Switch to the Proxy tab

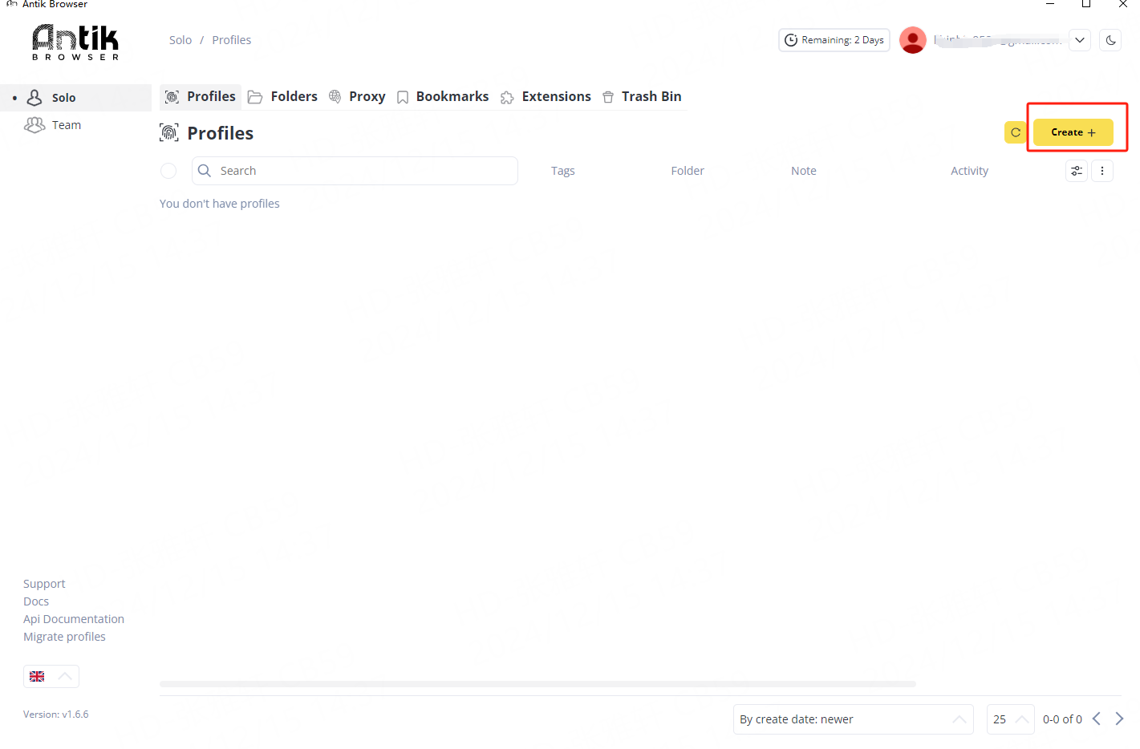(x=358, y=96)
